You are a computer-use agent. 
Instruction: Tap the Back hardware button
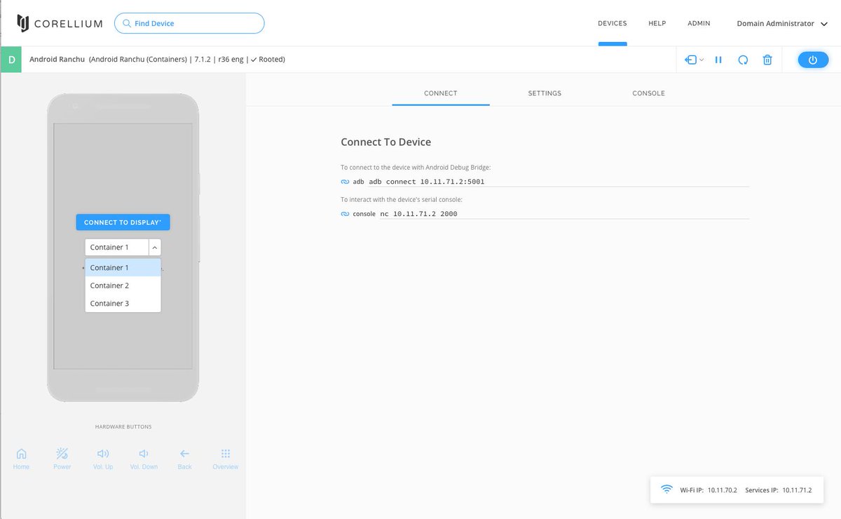point(184,459)
